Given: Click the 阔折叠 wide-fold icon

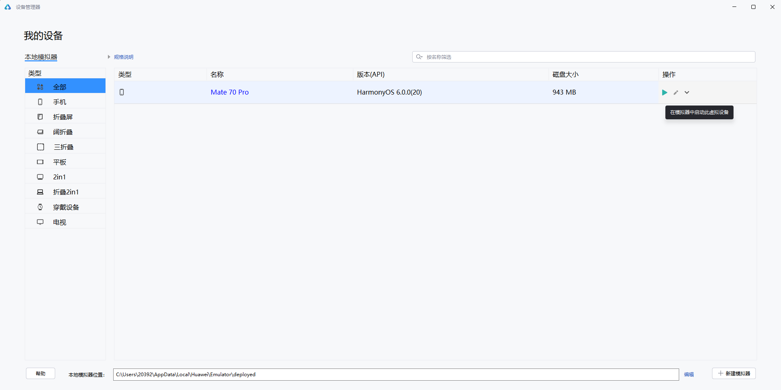Looking at the screenshot, I should [x=40, y=132].
